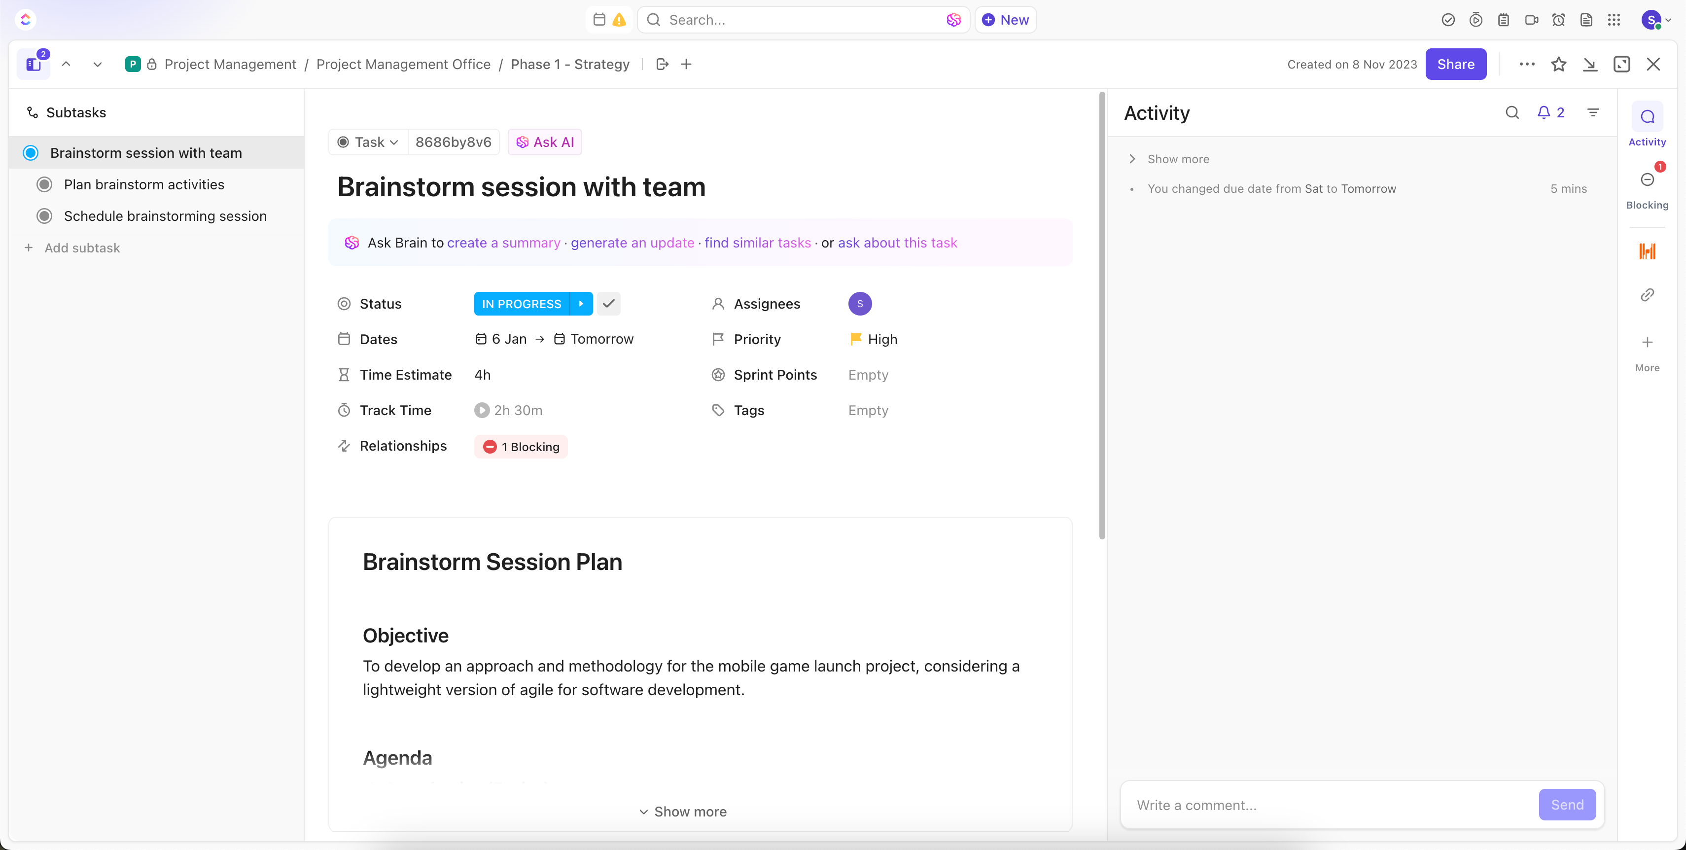
Task: Click the 'create a summary' link
Action: tap(503, 243)
